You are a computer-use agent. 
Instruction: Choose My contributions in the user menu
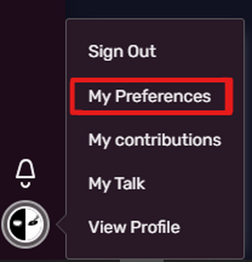(155, 140)
